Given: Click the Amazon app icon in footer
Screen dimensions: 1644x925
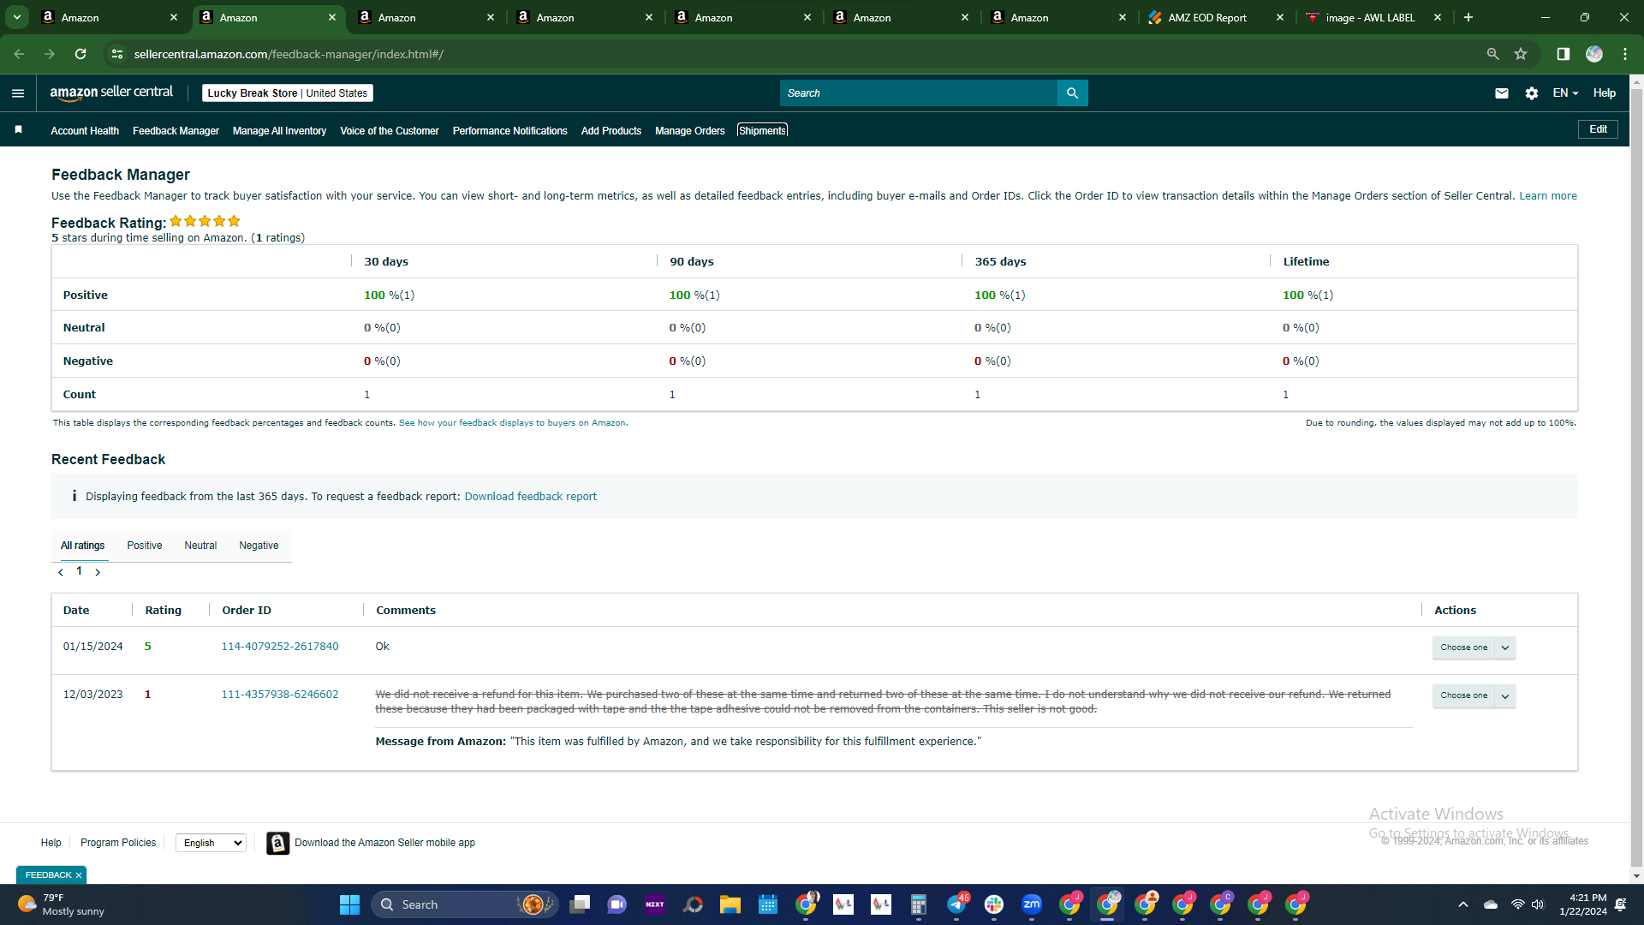Looking at the screenshot, I should point(277,843).
